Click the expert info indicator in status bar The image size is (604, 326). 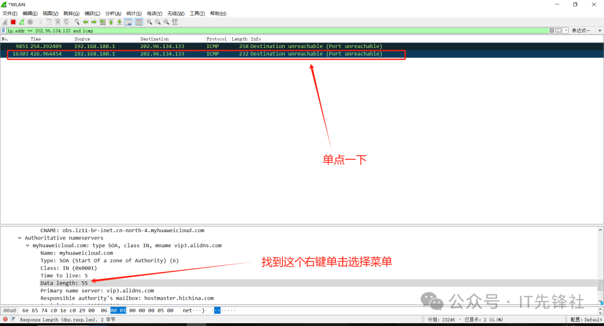[x=6, y=319]
